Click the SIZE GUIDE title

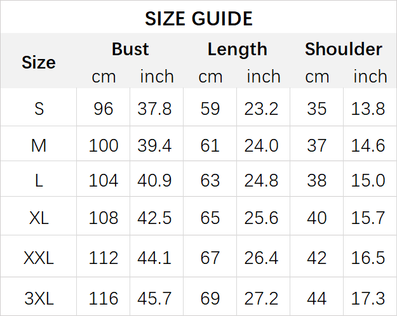[198, 18]
